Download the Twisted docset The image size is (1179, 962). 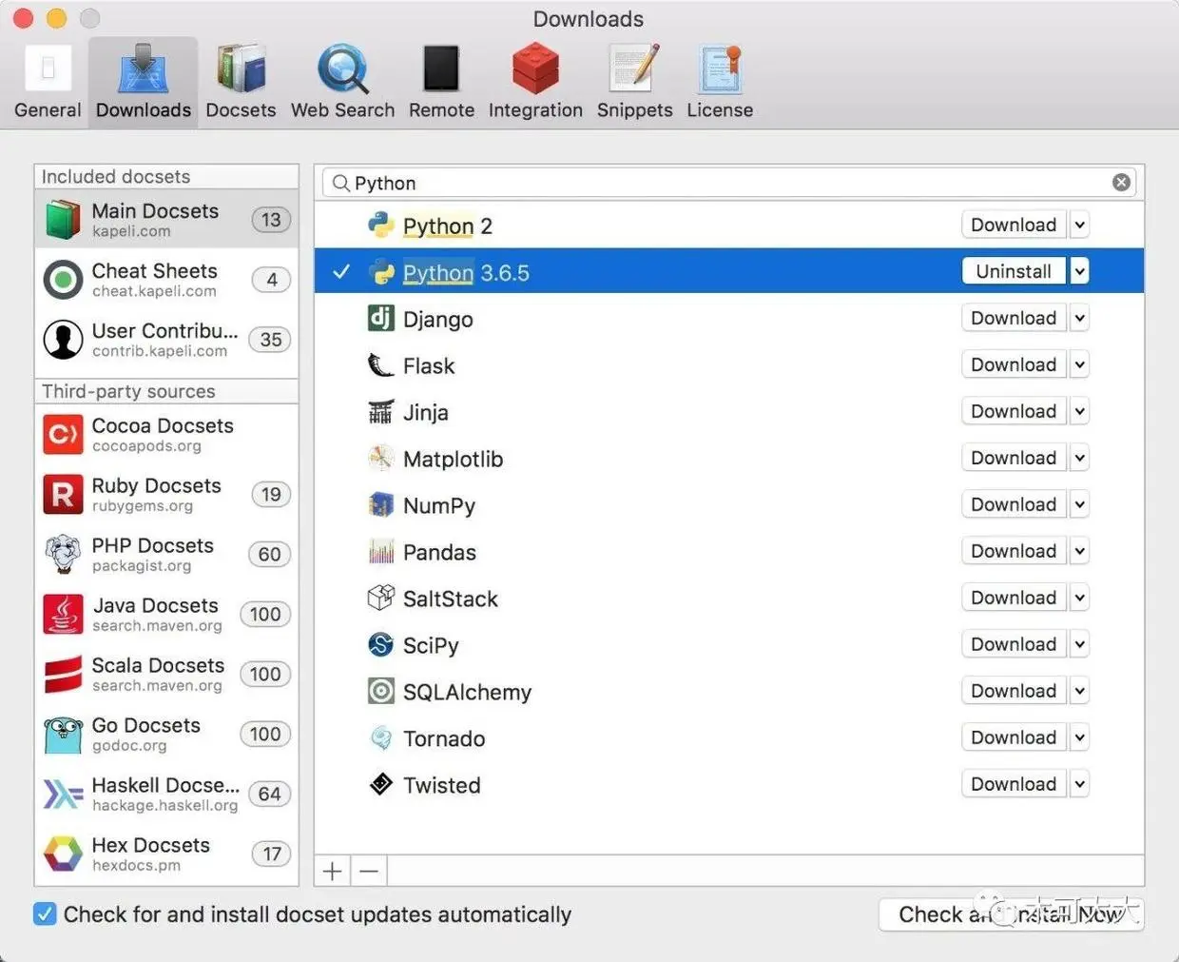click(1014, 784)
